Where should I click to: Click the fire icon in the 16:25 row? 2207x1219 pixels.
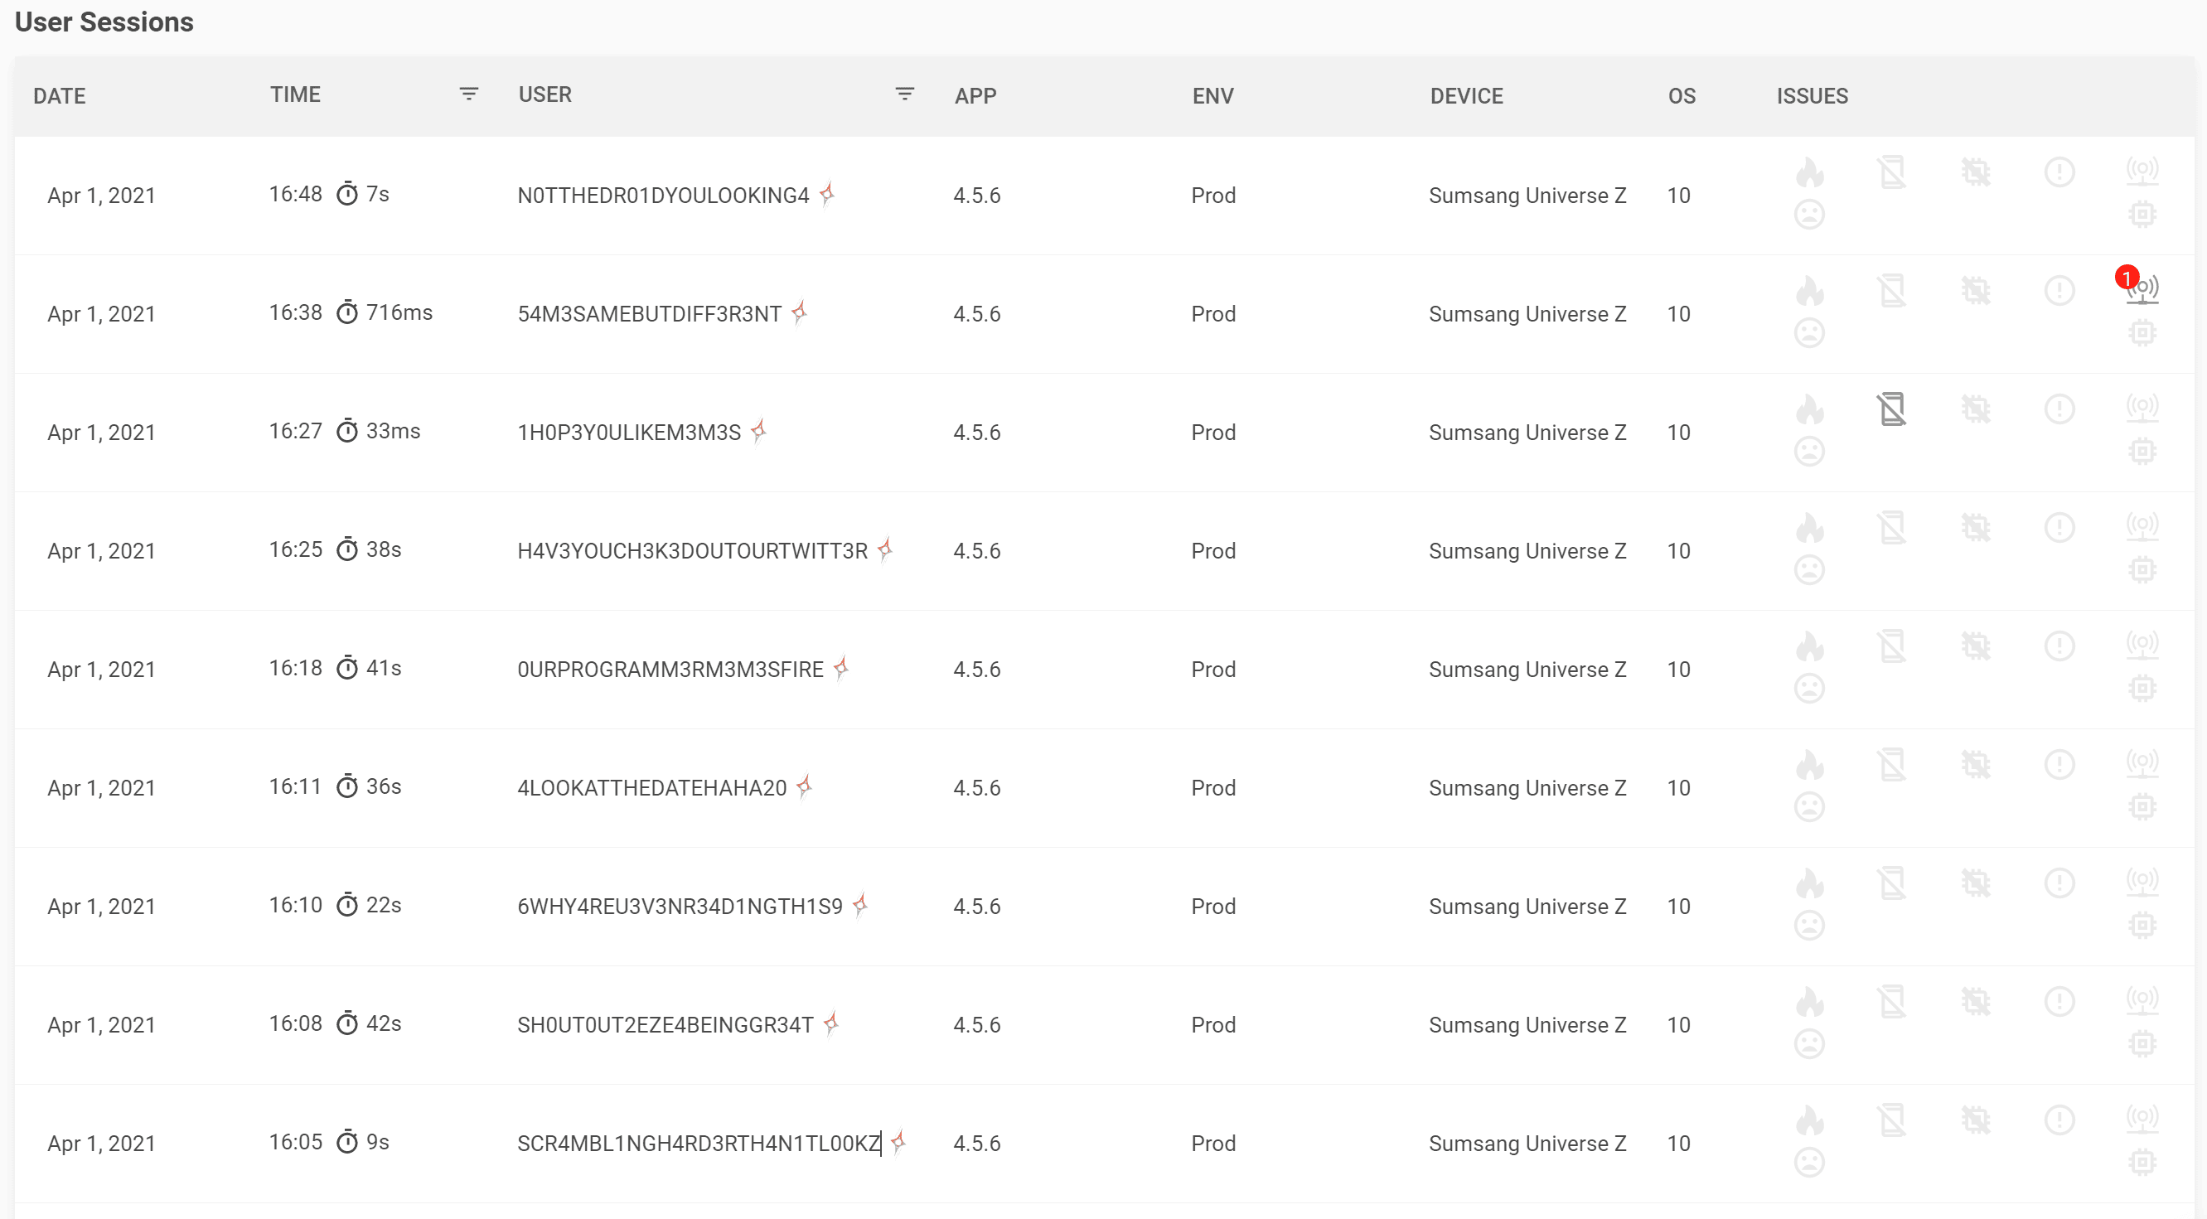click(1809, 528)
